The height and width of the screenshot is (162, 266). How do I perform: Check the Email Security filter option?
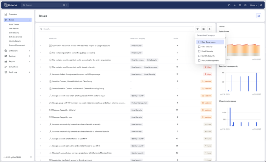tap(199, 51)
